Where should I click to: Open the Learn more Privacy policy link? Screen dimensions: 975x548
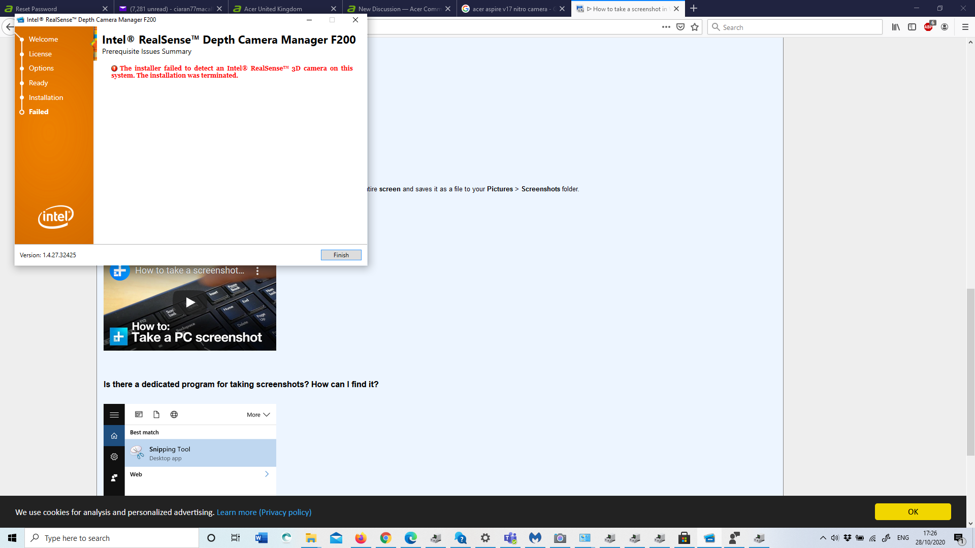264,512
